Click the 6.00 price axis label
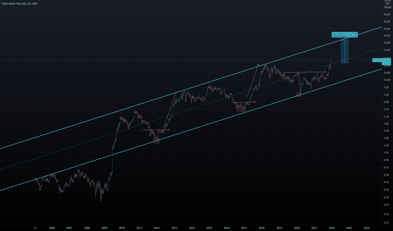 387,102
